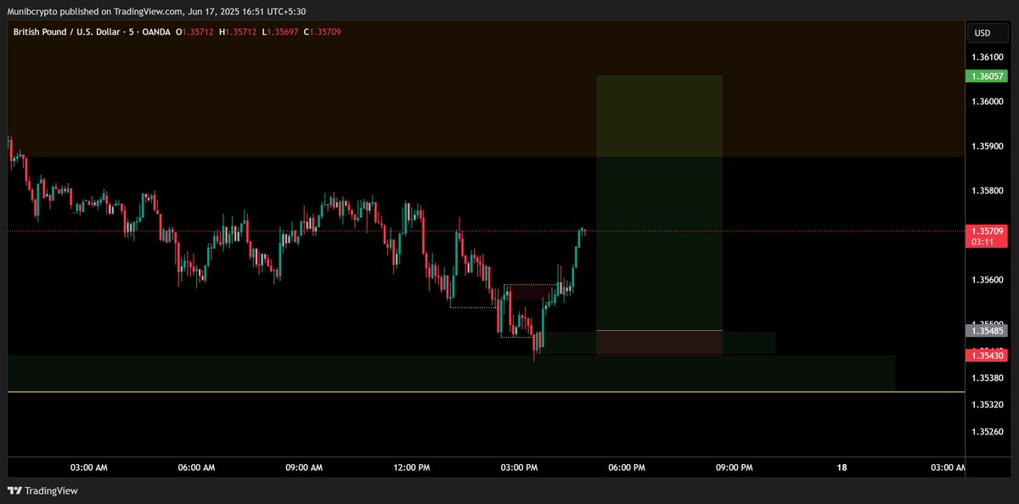
Task: Select the orange supply zone at chart top
Action: [486, 89]
